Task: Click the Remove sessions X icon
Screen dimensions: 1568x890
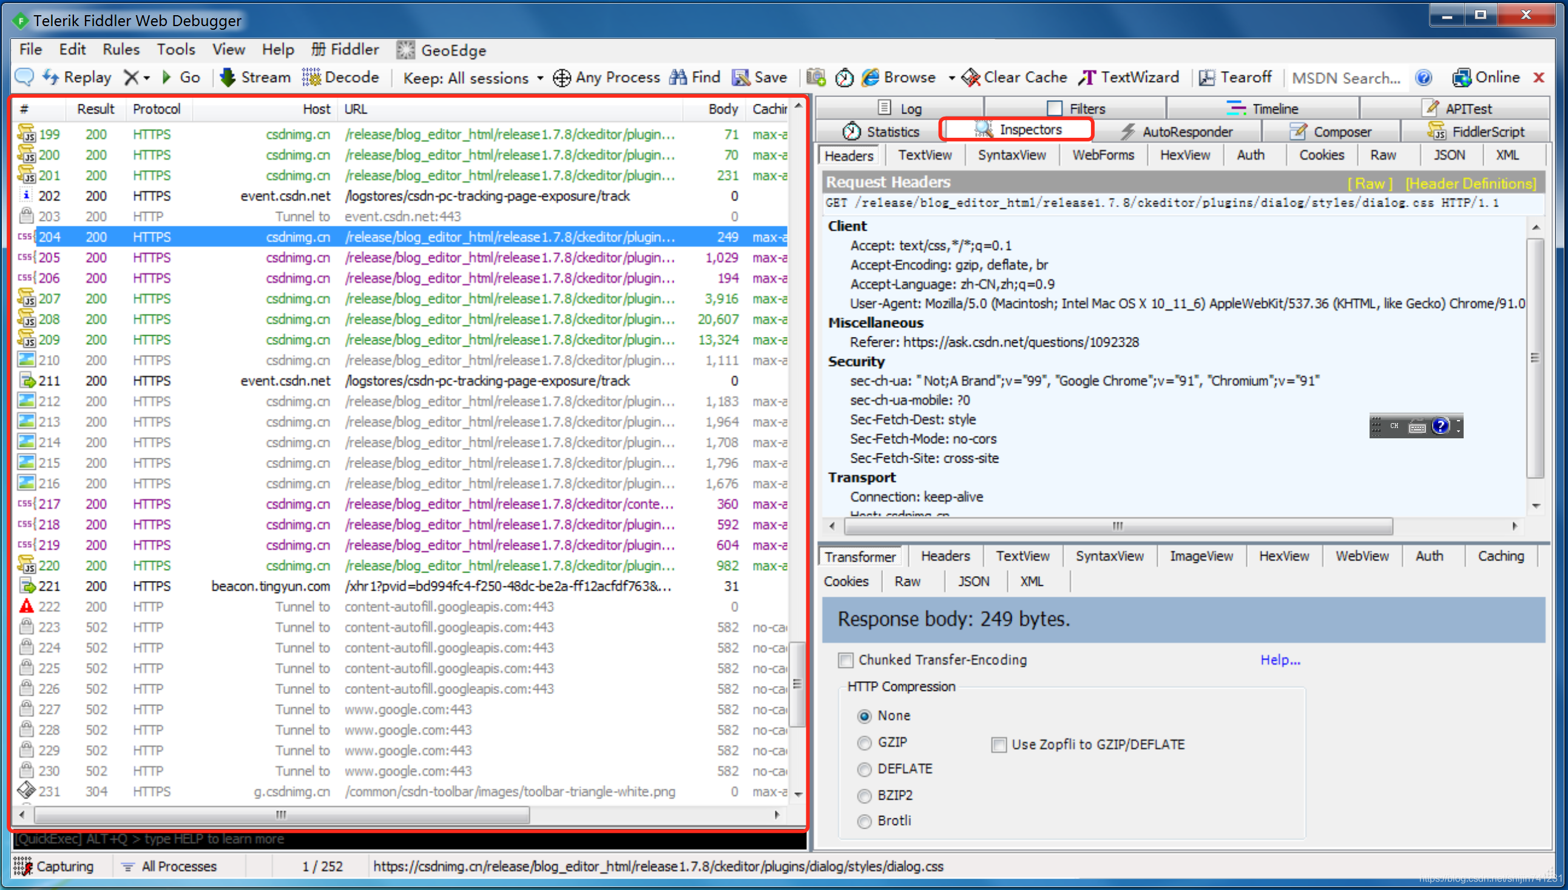Action: [130, 78]
